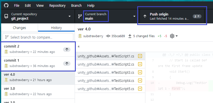213x103 pixels.
Task: Click the up arrow icon beside Push origin
Action: (145, 16)
